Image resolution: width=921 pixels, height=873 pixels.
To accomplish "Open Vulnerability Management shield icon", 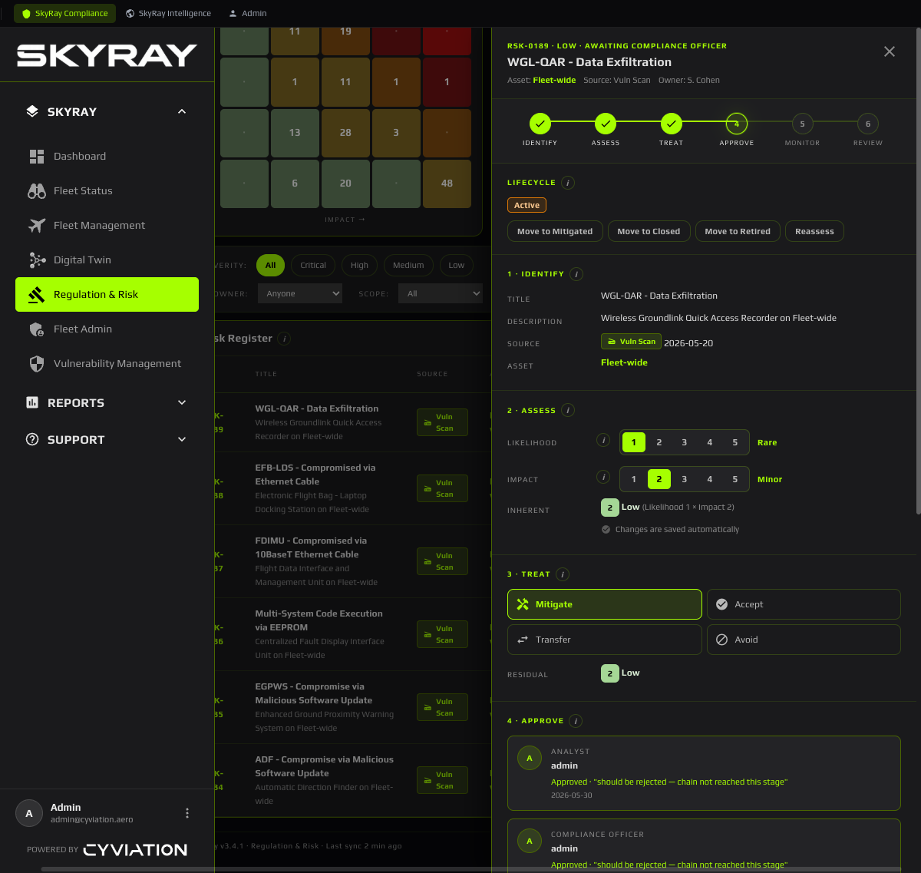I will pos(37,364).
